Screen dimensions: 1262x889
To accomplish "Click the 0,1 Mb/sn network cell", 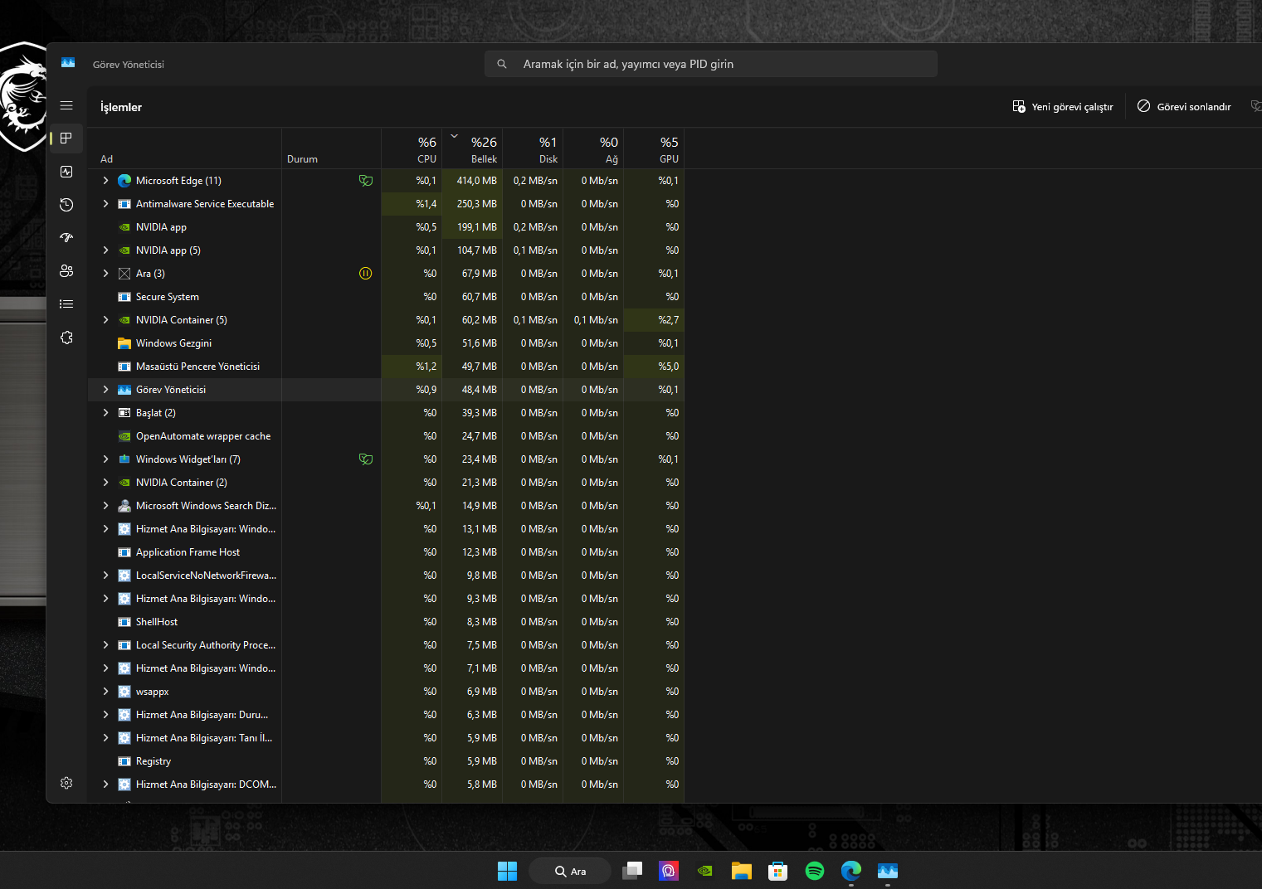I will [x=593, y=320].
